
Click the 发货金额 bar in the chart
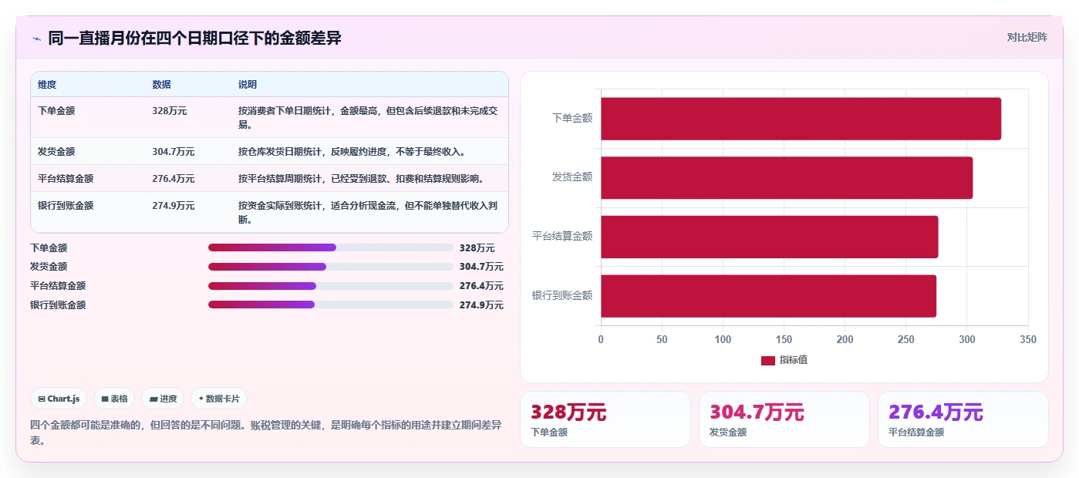pos(787,177)
